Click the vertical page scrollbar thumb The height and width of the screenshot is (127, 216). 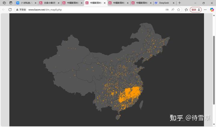[214, 70]
